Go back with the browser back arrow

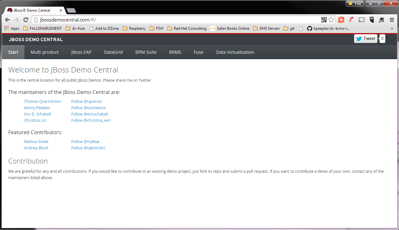(7, 20)
